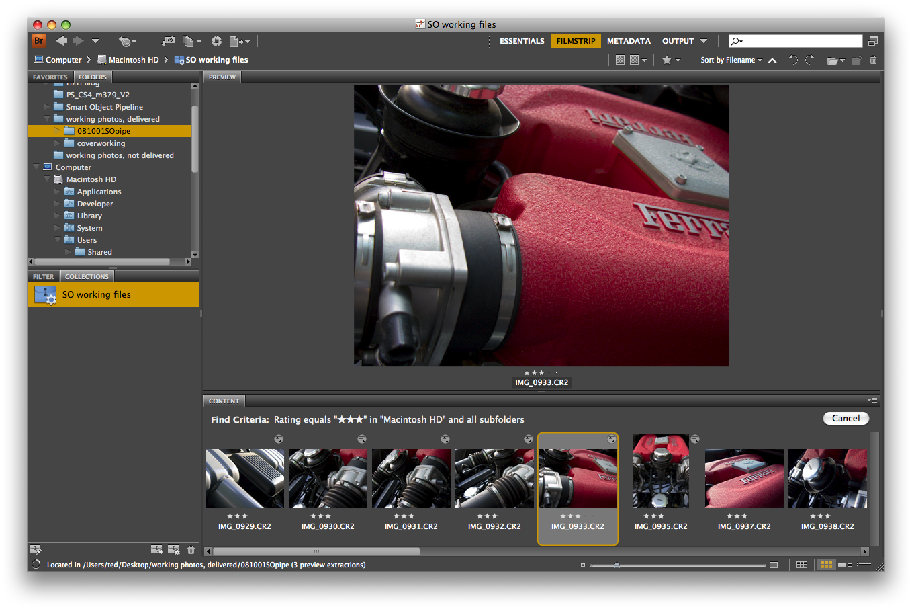Image resolution: width=912 pixels, height=609 pixels.
Task: Toggle ascending sort order arrow
Action: [x=772, y=60]
